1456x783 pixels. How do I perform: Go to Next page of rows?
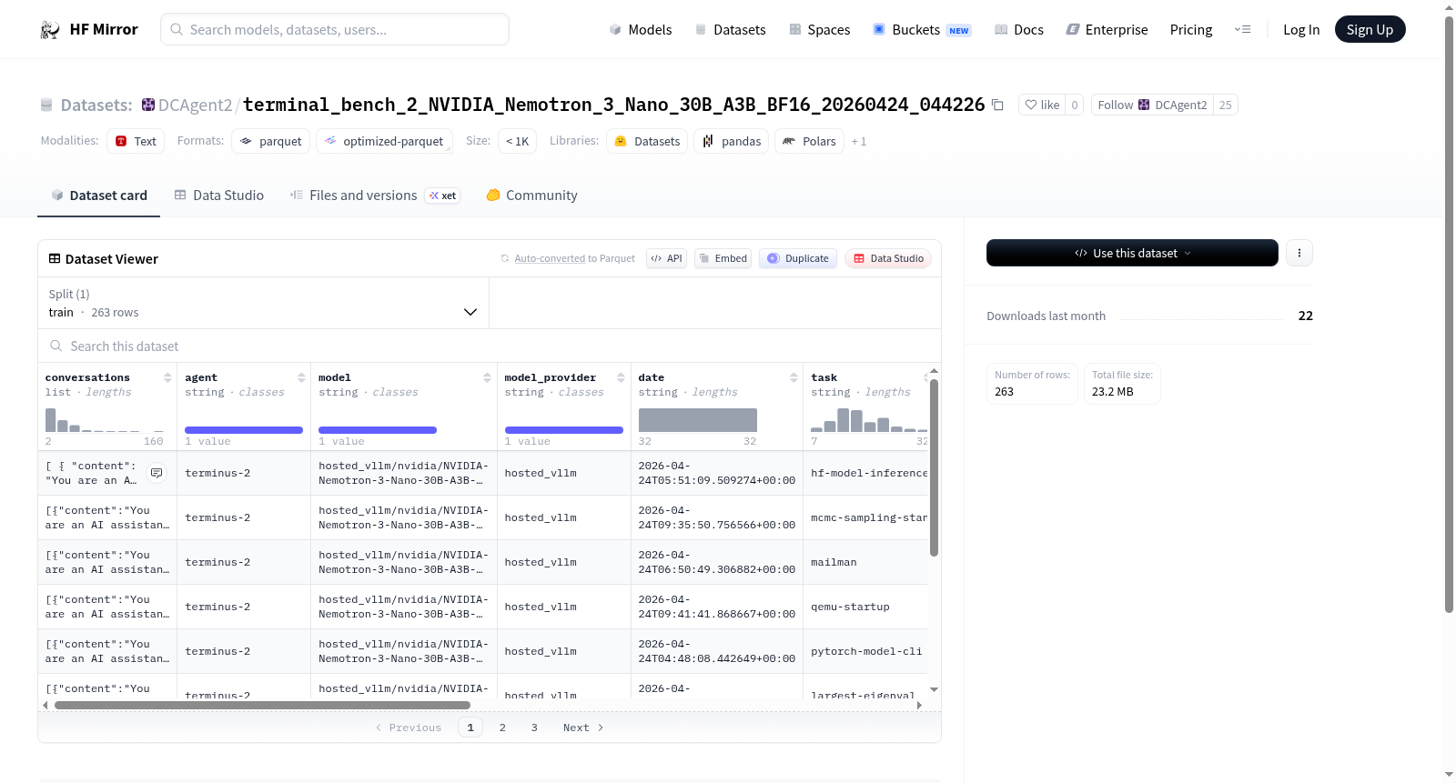click(583, 728)
